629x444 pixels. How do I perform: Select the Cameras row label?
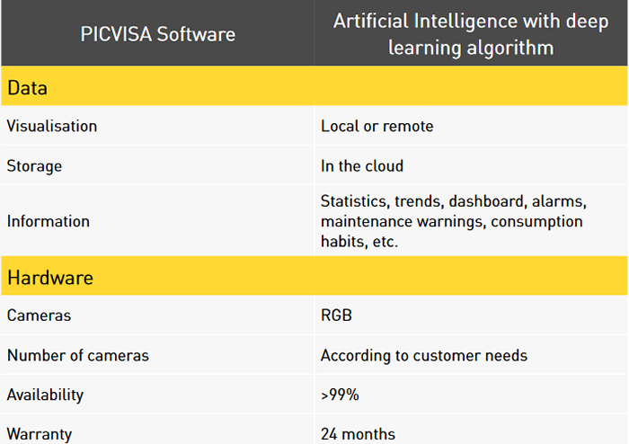pos(39,316)
